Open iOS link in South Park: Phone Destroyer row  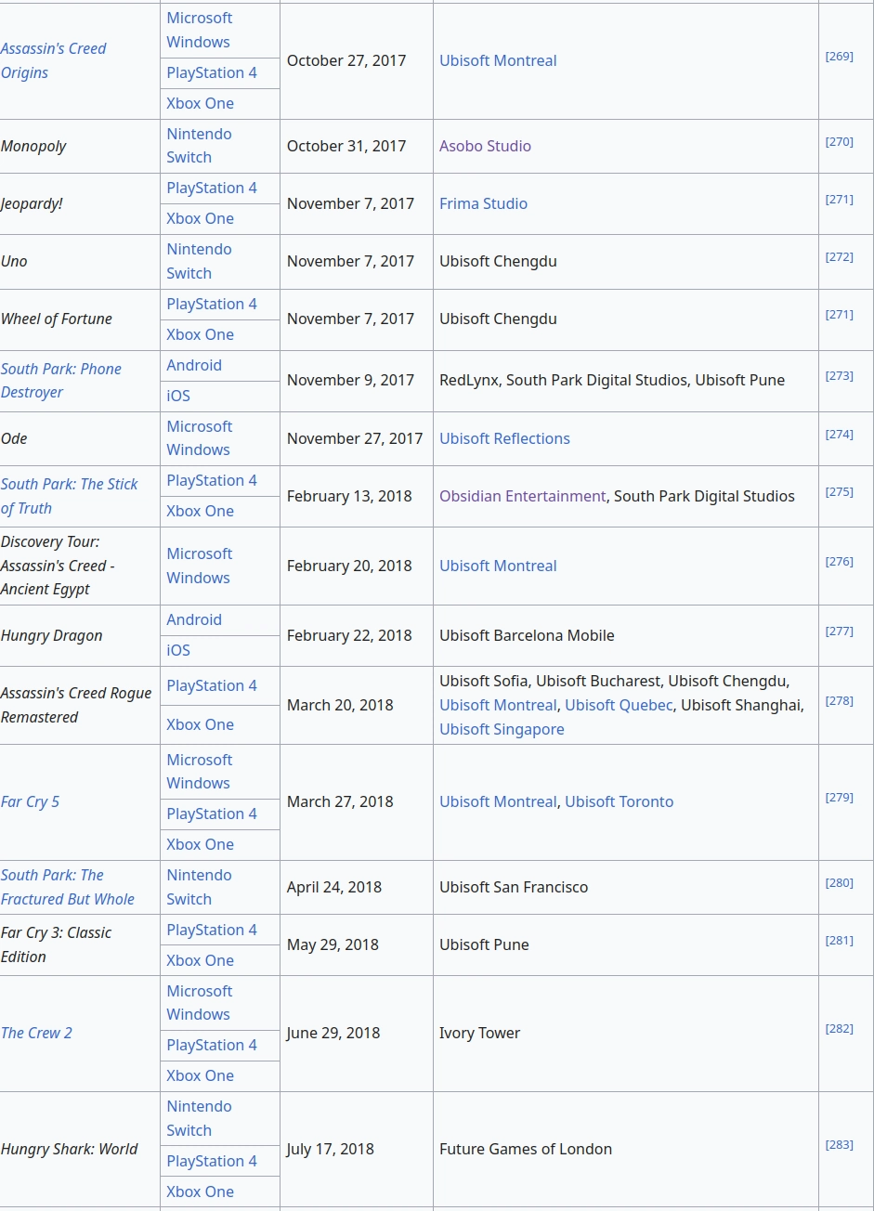pyautogui.click(x=178, y=396)
